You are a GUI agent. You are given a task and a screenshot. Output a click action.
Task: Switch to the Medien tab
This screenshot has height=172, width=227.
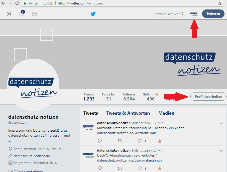166,113
